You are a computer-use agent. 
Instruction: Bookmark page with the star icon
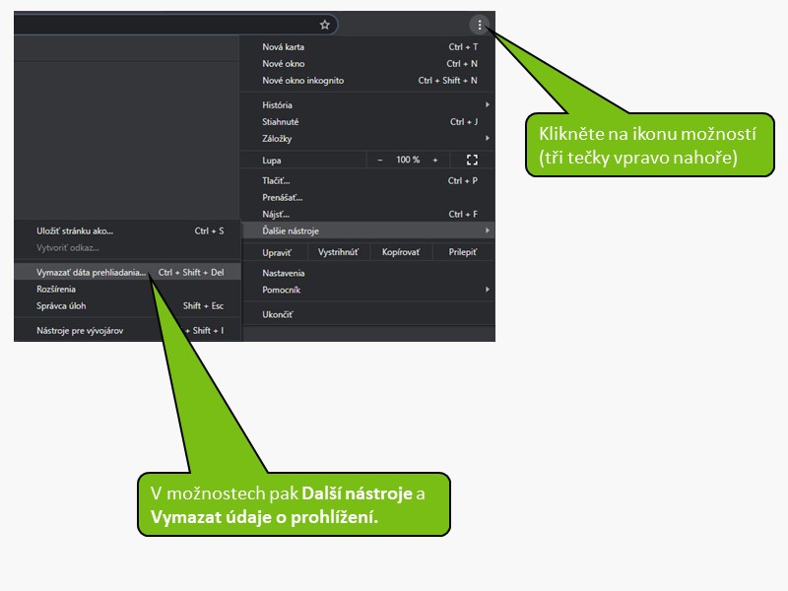coord(324,25)
